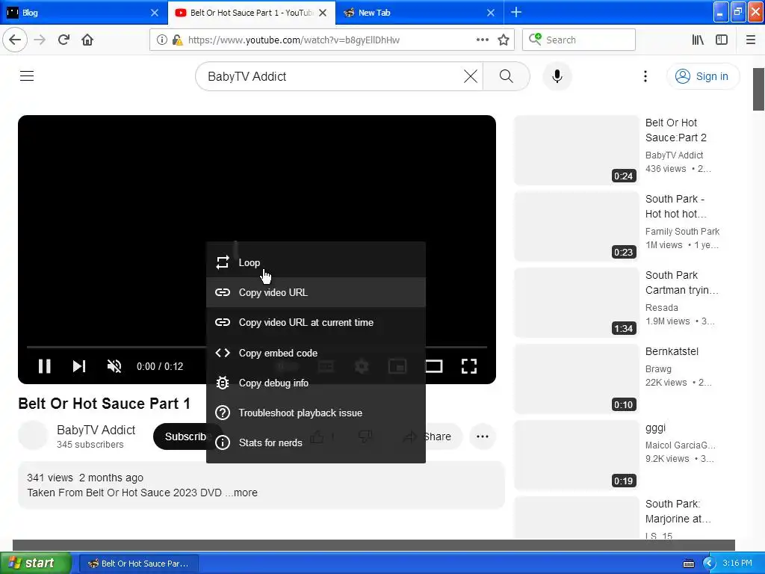
Task: Click the horizontal scrollbar at page bottom
Action: pos(374,545)
